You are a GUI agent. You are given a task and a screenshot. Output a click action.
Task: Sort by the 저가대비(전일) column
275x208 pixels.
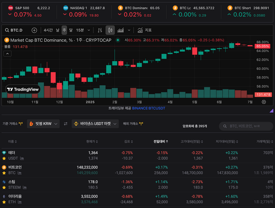tap(227, 142)
